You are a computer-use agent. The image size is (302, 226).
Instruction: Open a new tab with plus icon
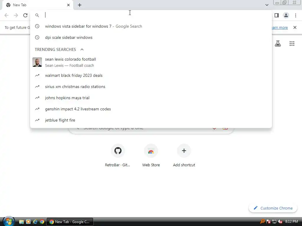(x=80, y=5)
